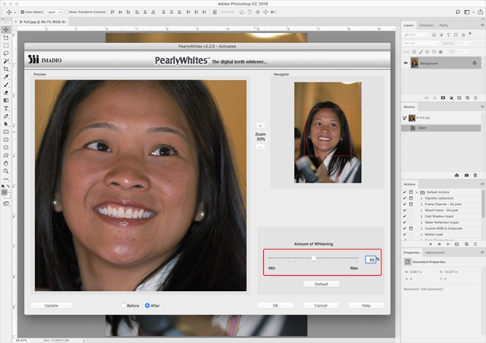Open the Adjustments tab
486x343 pixels.
(435, 253)
